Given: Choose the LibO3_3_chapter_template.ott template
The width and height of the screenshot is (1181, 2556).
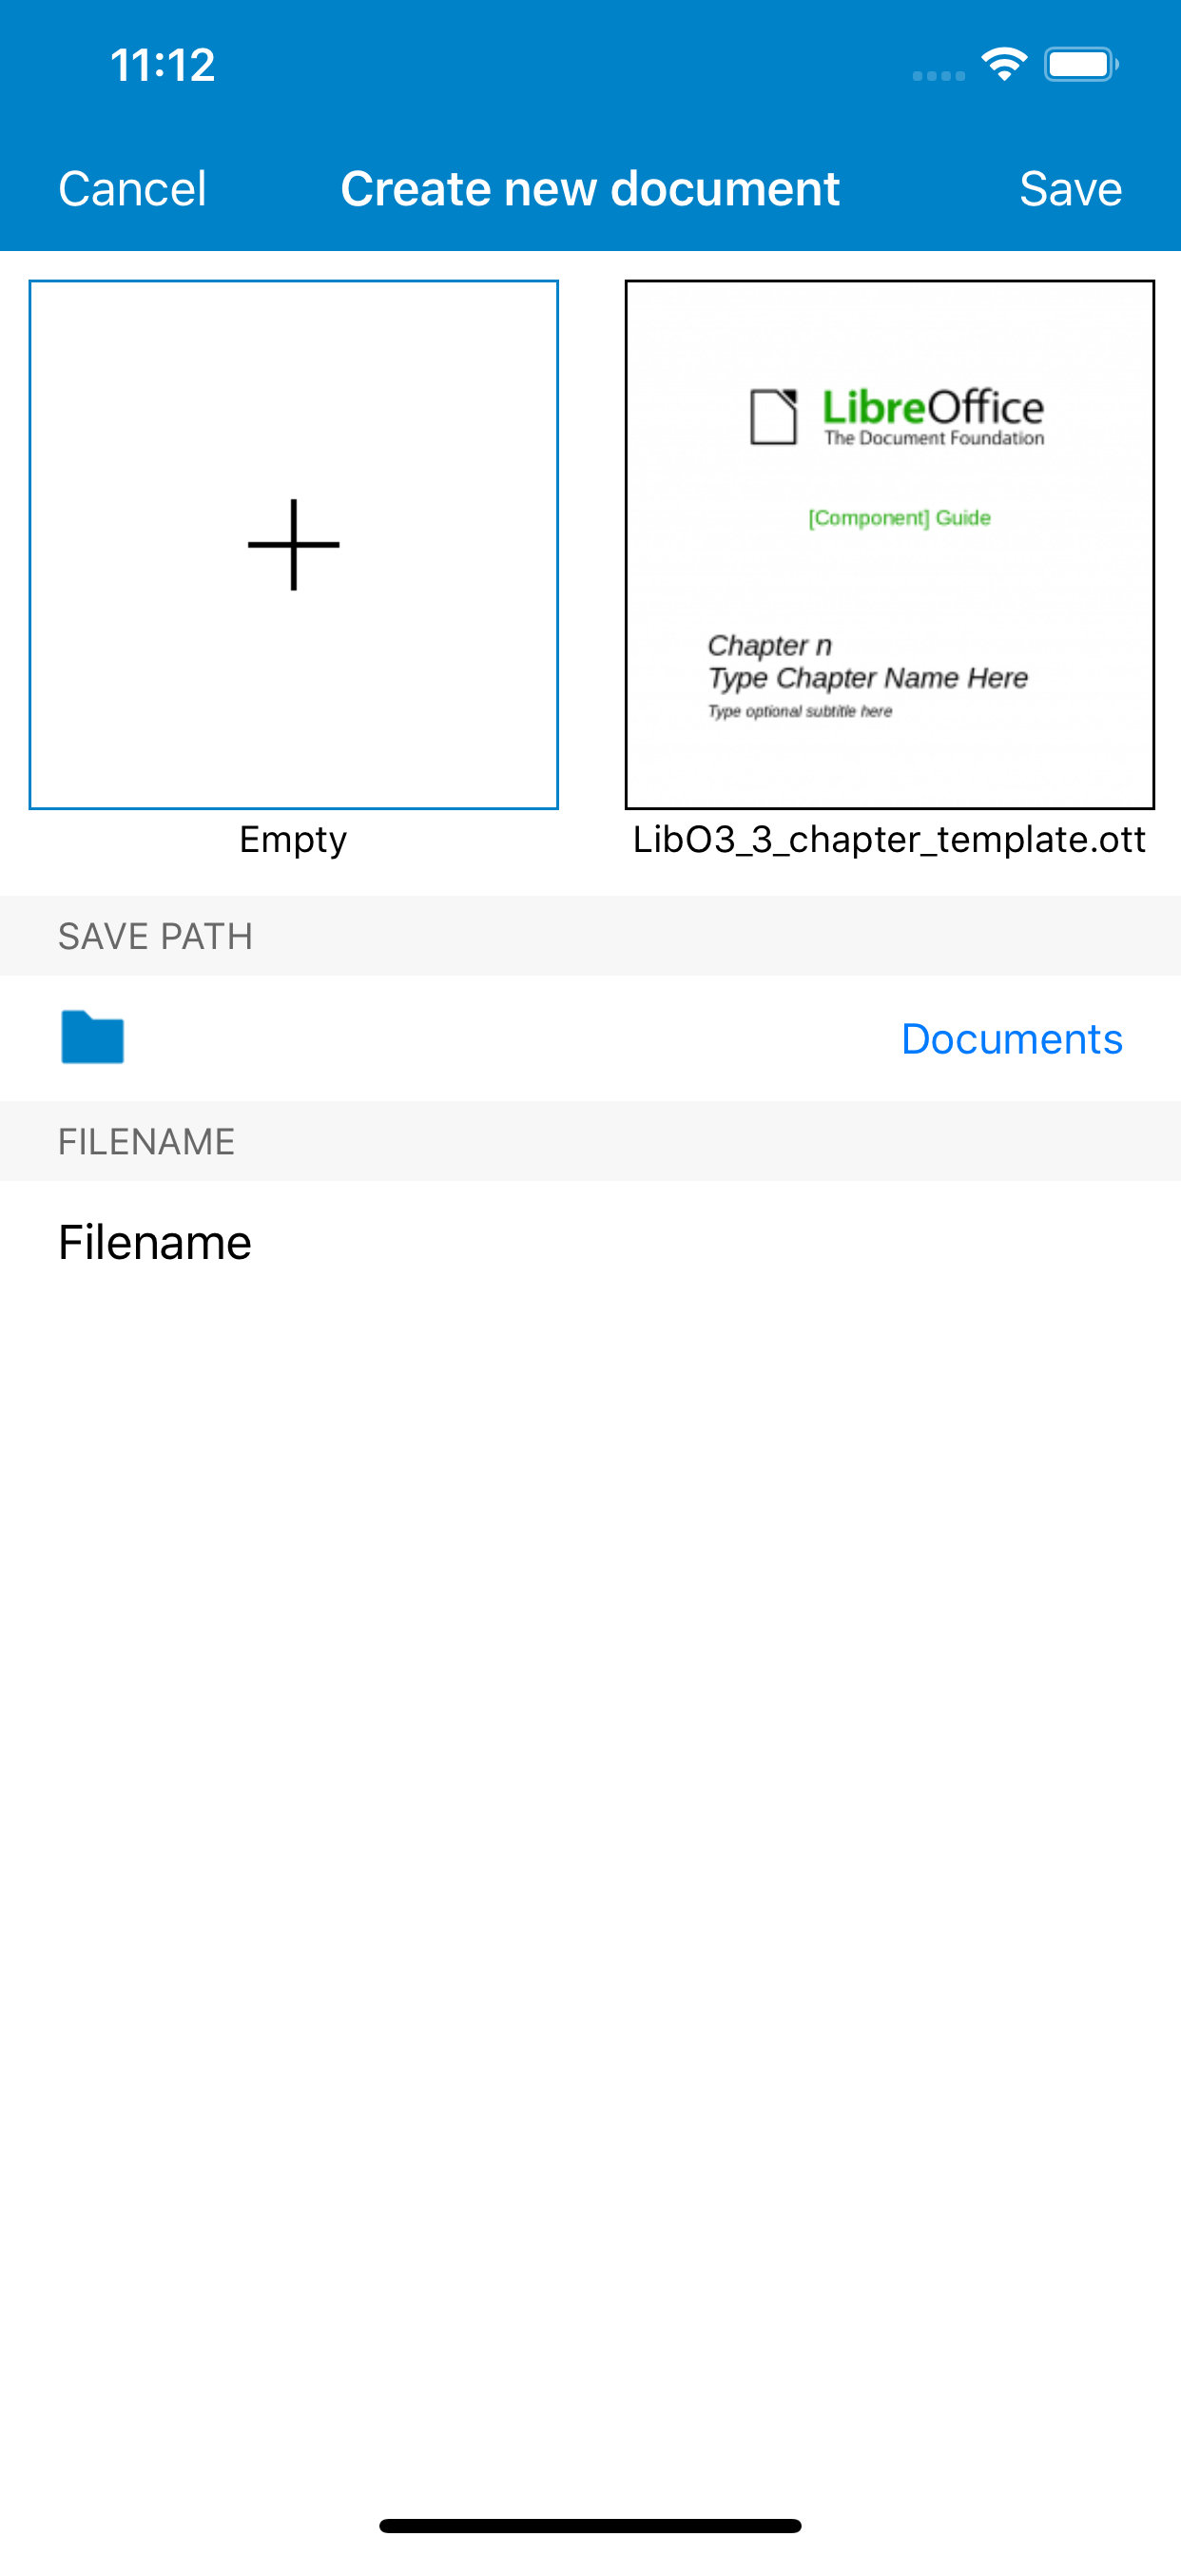Looking at the screenshot, I should point(889,544).
